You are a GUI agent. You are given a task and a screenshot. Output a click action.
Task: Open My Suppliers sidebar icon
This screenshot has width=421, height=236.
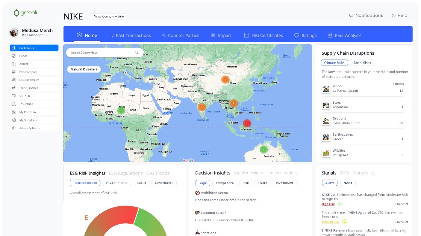point(14,120)
